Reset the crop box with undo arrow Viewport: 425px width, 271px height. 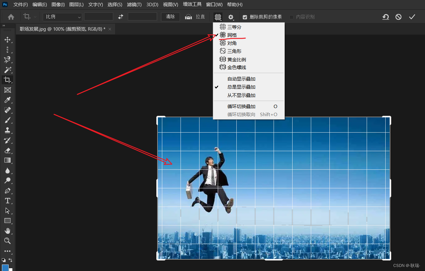386,17
